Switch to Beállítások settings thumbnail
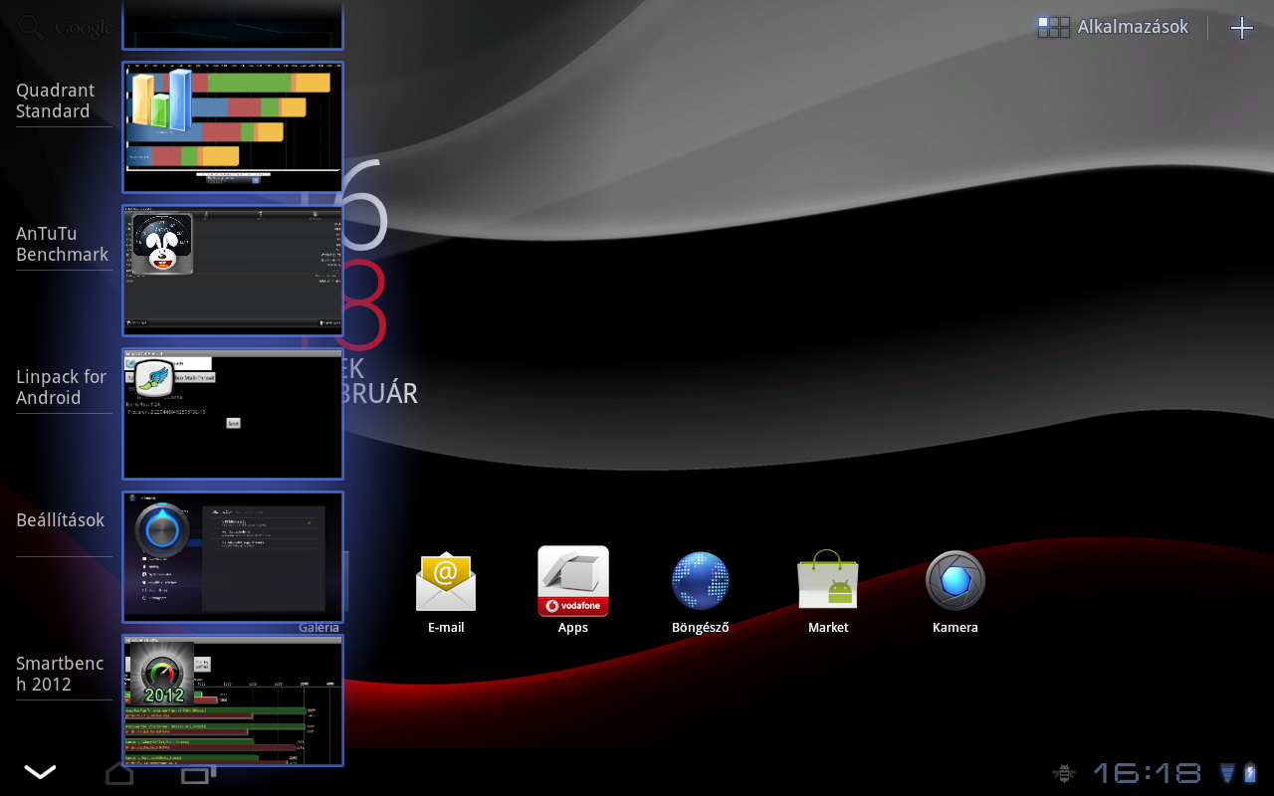Viewport: 1274px width, 796px height. [x=233, y=557]
